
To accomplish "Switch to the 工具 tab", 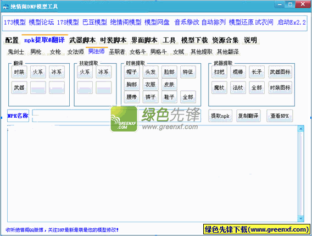I will click(x=169, y=40).
